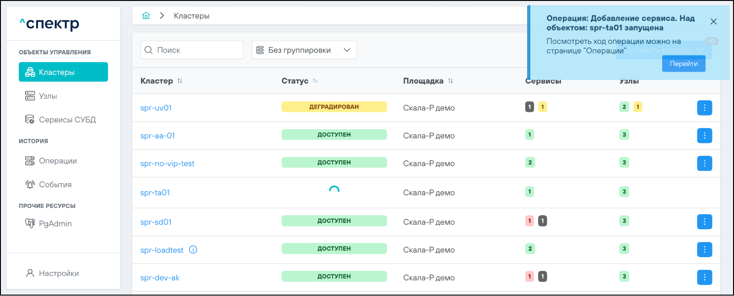The height and width of the screenshot is (296, 734).
Task: Open Настройки at sidebar bottom
Action: click(x=59, y=273)
